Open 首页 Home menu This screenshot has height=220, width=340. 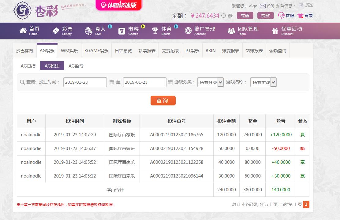tap(29, 31)
